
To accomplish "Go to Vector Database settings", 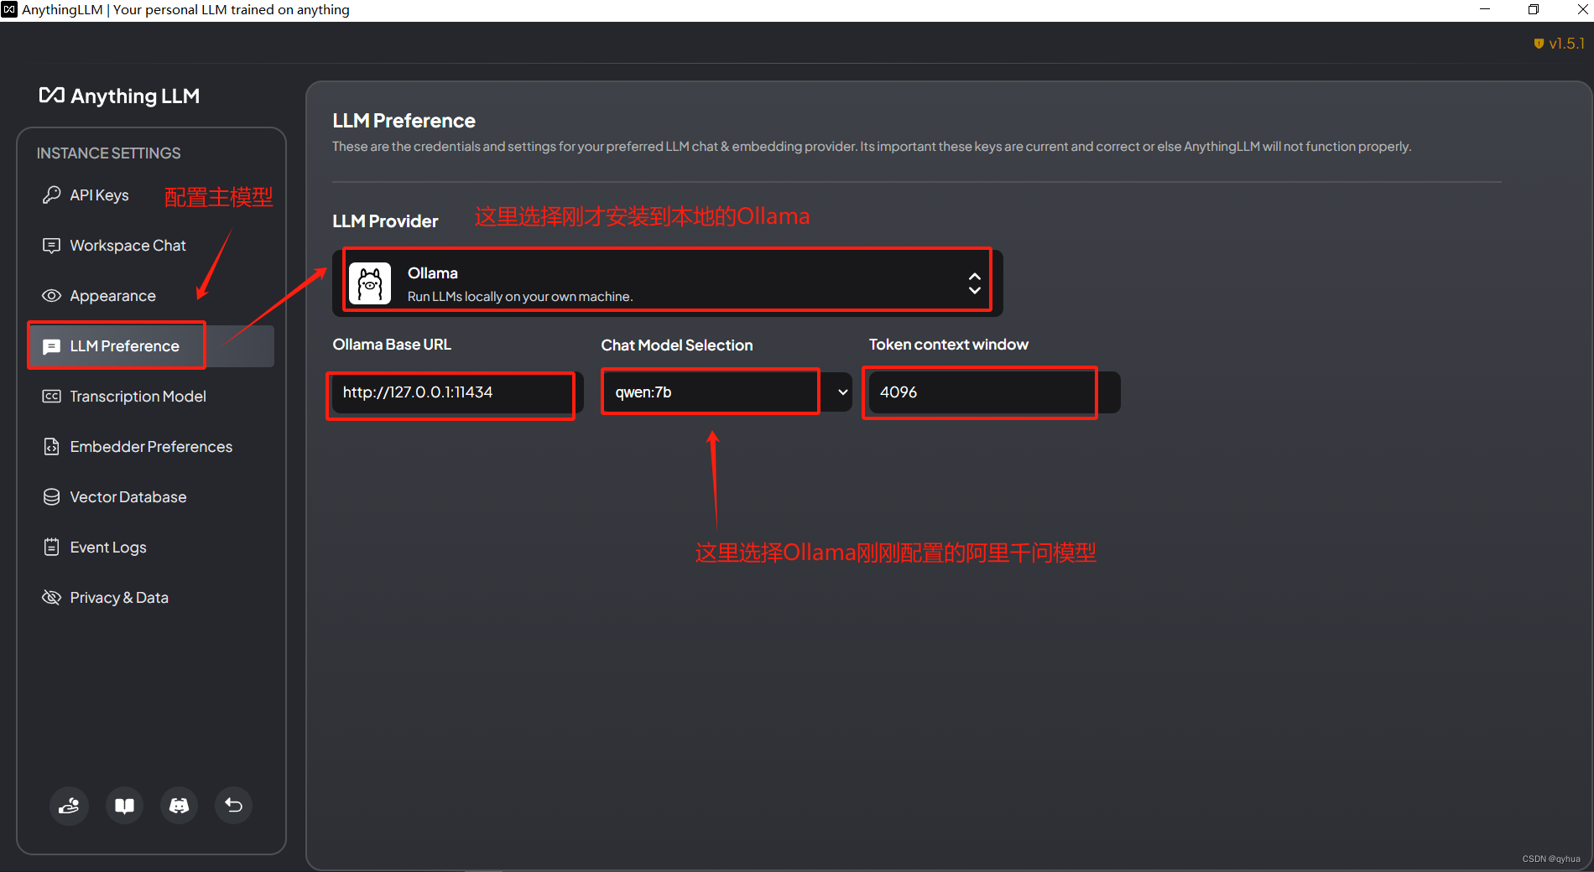I will [x=151, y=496].
